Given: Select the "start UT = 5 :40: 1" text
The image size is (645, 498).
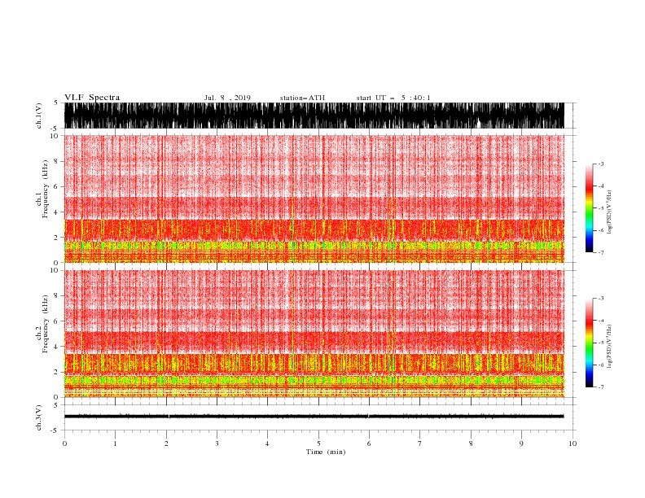Looking at the screenshot, I should (393, 98).
